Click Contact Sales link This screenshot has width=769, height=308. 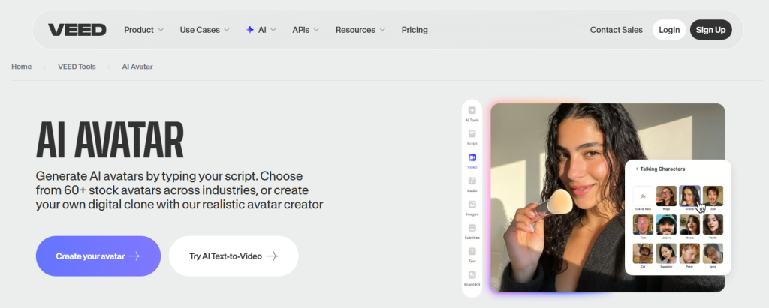pyautogui.click(x=616, y=30)
